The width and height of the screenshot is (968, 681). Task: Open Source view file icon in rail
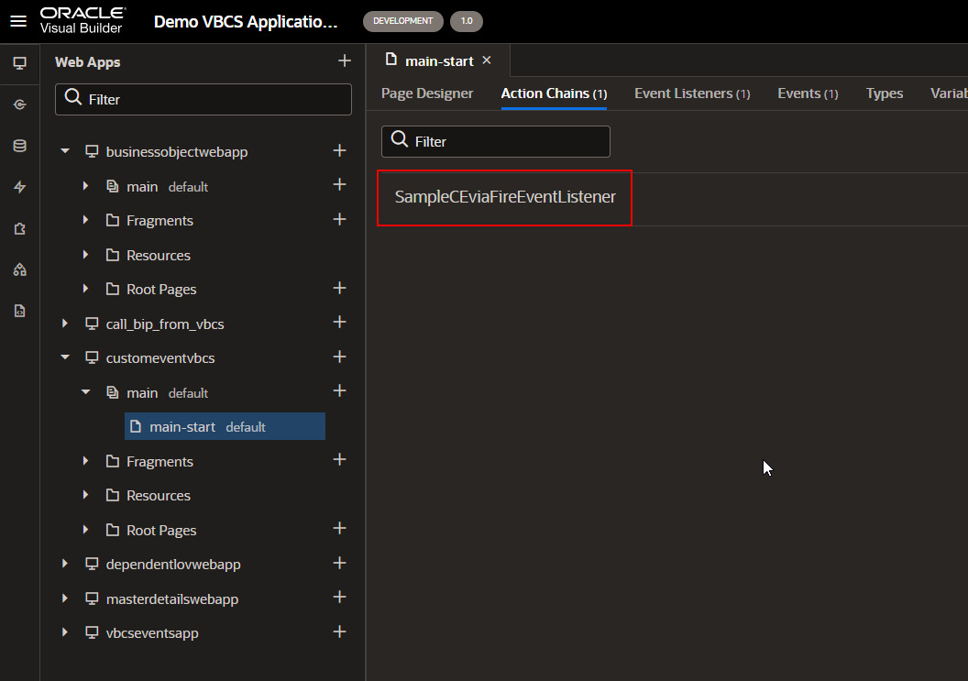(x=20, y=311)
